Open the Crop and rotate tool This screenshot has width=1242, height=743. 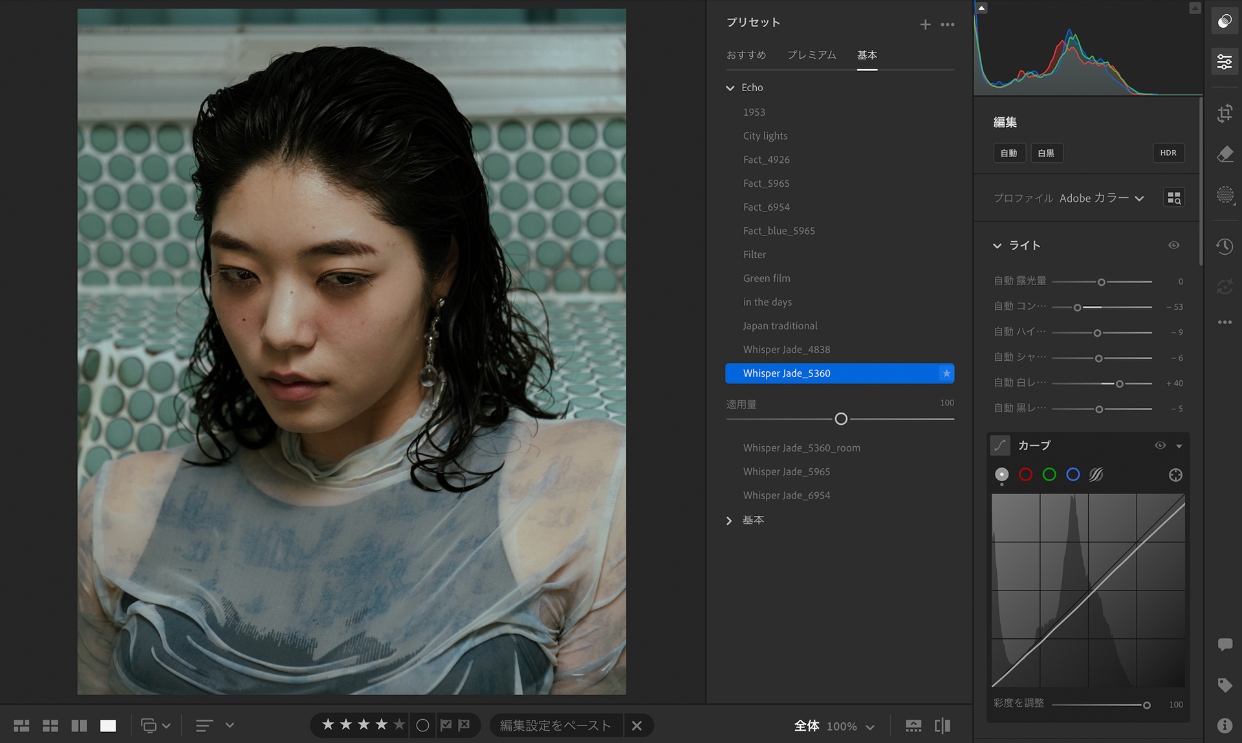1225,114
